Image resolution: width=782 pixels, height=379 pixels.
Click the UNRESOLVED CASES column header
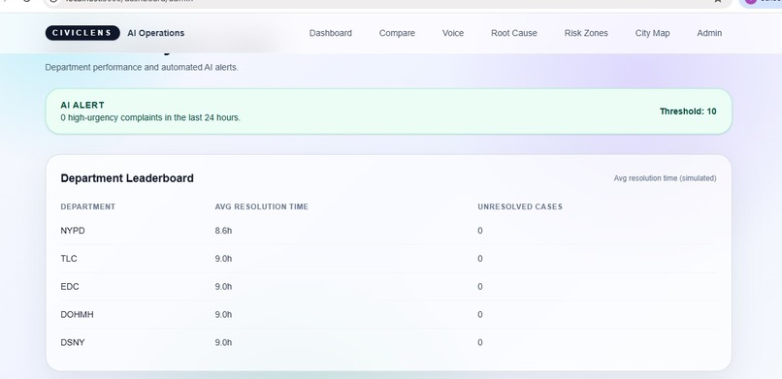tap(520, 206)
